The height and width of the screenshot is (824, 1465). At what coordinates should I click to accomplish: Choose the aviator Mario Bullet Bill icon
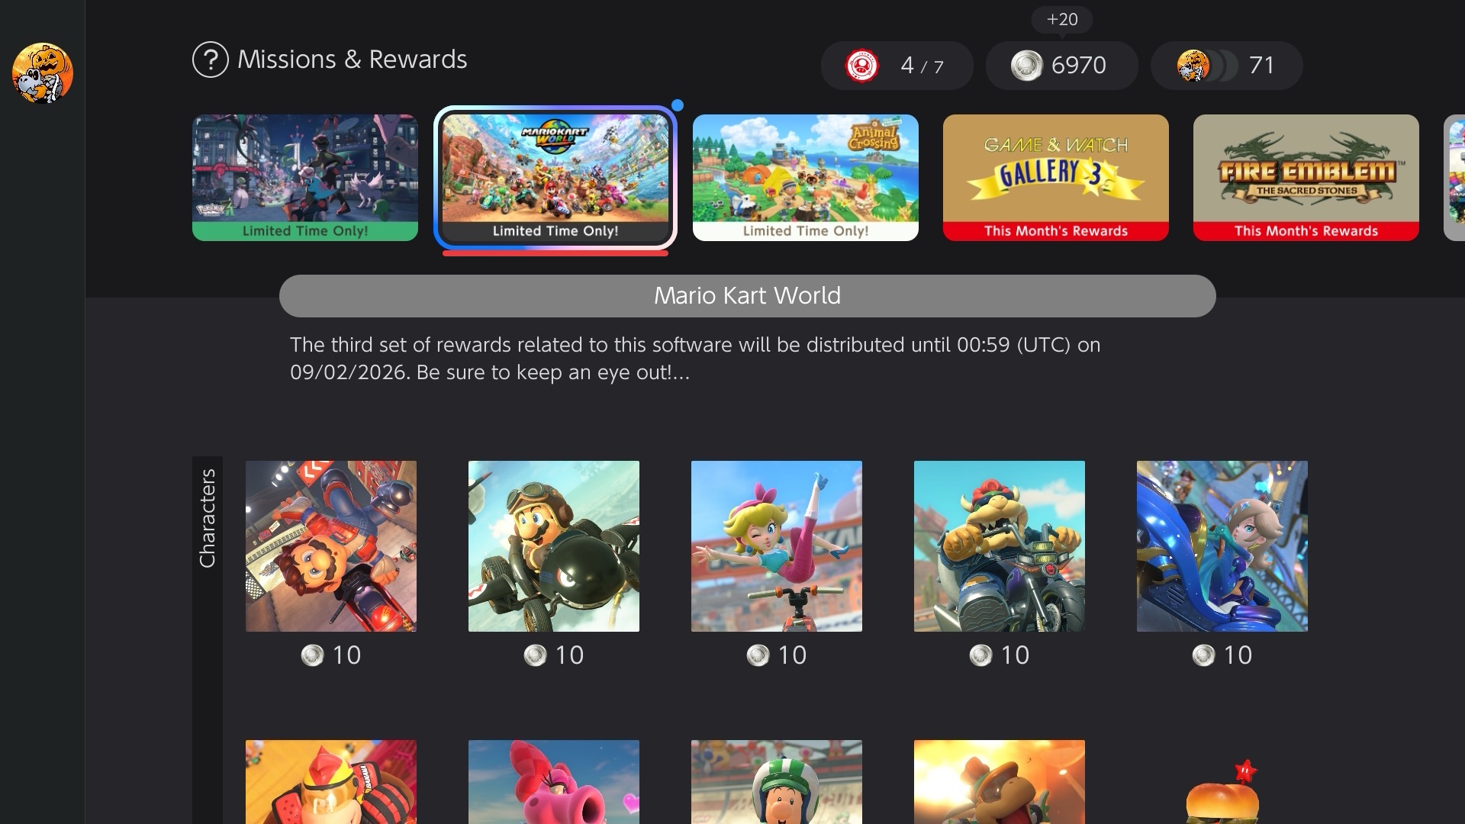(554, 546)
